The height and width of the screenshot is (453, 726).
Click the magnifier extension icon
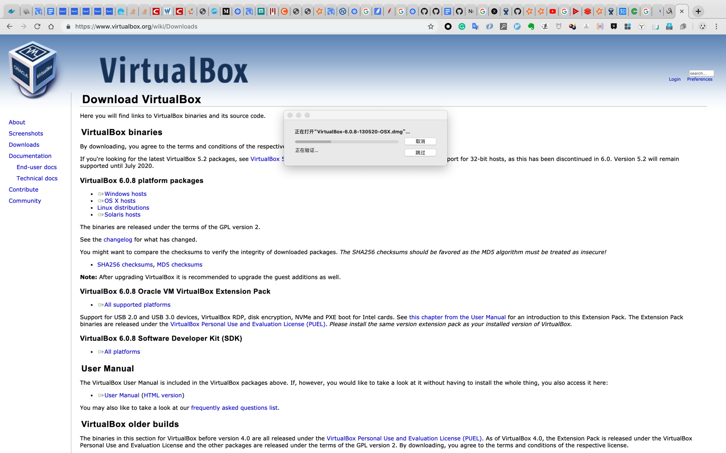pos(503,26)
